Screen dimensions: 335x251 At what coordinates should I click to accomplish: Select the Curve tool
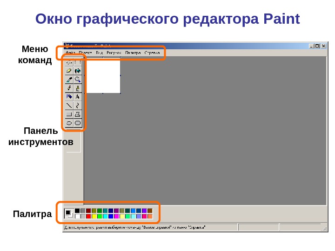coord(78,106)
